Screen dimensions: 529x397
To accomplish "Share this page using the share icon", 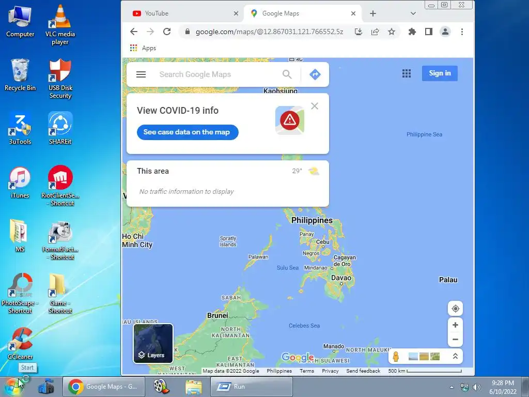I will (375, 32).
